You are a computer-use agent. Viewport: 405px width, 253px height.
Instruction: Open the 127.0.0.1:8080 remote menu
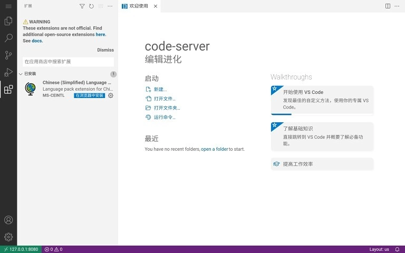coord(21,249)
